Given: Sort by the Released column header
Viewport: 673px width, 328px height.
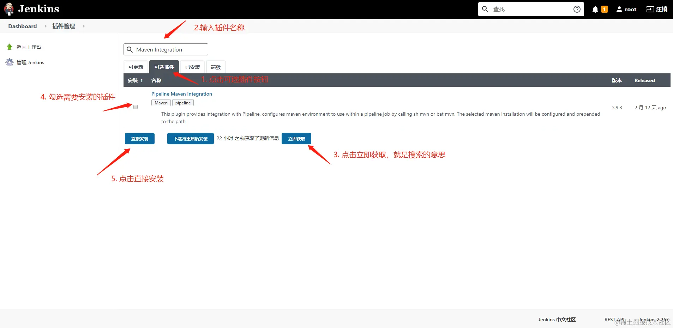Looking at the screenshot, I should [x=644, y=80].
